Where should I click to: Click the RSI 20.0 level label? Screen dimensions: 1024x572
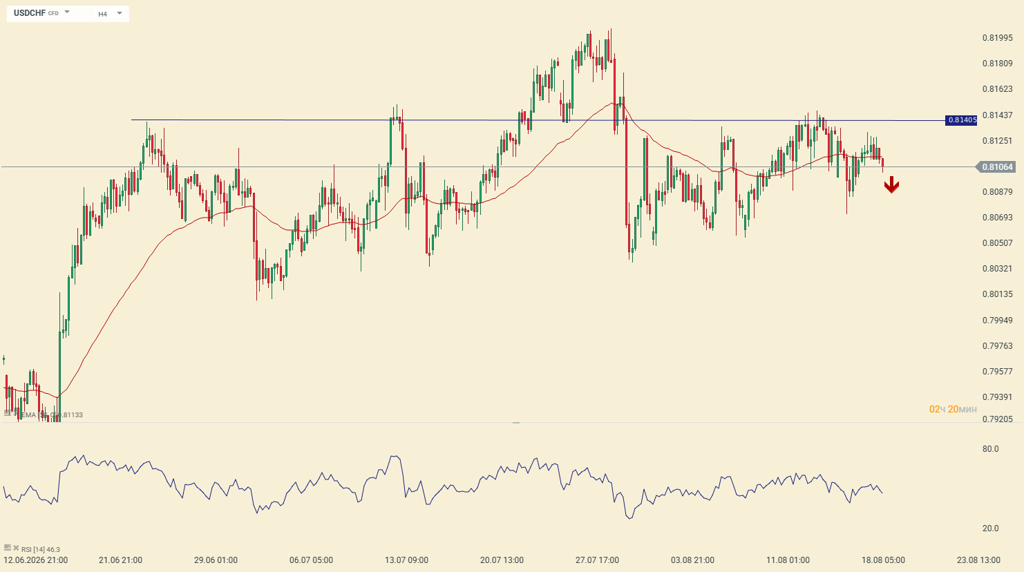tap(991, 528)
